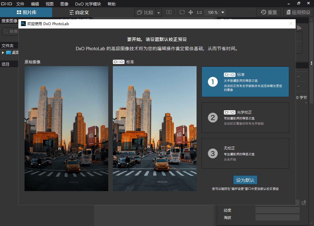The width and height of the screenshot is (314, 226).
Task: Select the 桌面 folder icon
Action: (9, 53)
